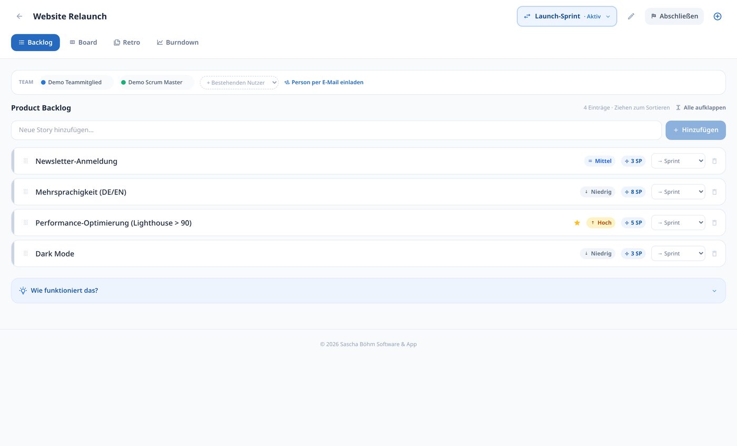Click Niedrig priority badge on Mehrsprachigkeit
The width and height of the screenshot is (737, 446).
coord(597,192)
